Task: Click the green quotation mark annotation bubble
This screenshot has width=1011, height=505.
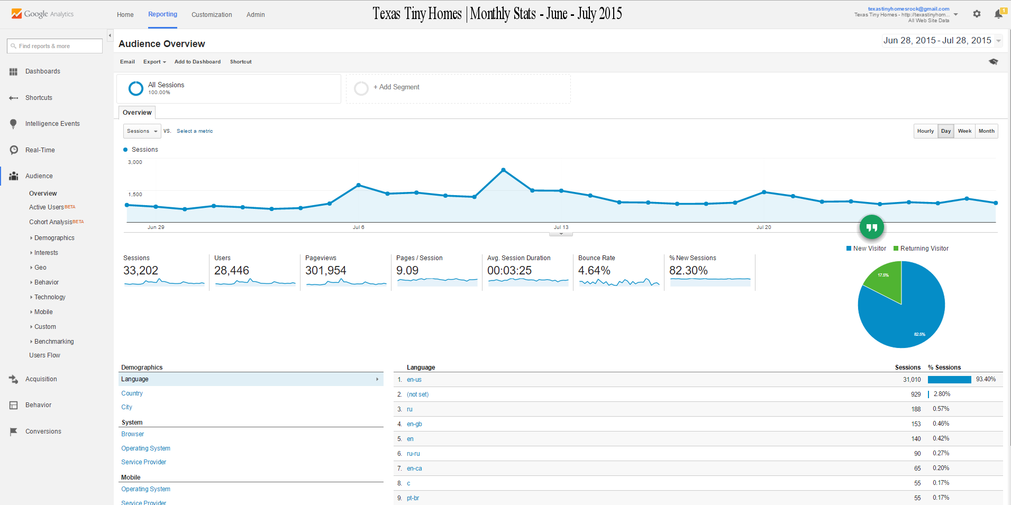Action: coord(872,227)
